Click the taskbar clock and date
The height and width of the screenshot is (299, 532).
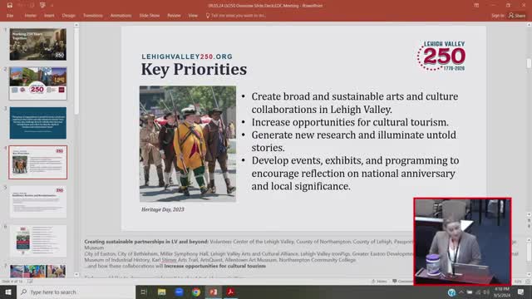pos(502,292)
